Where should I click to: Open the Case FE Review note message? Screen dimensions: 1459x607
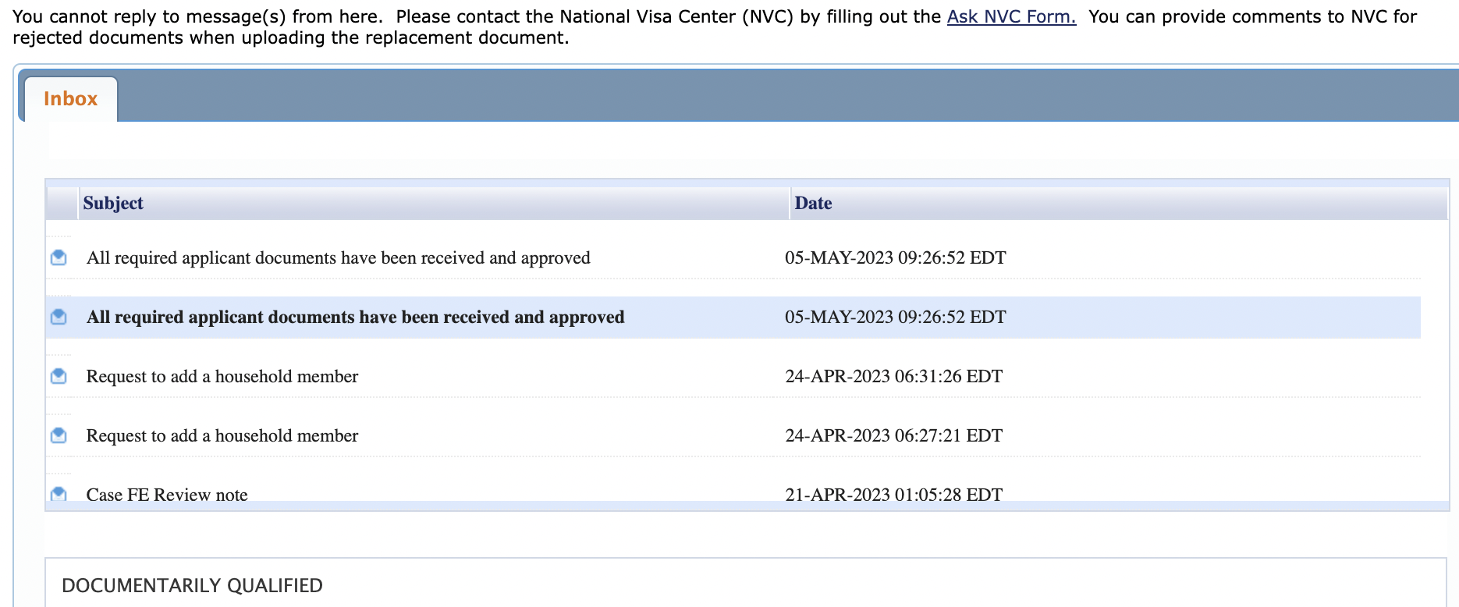(167, 494)
